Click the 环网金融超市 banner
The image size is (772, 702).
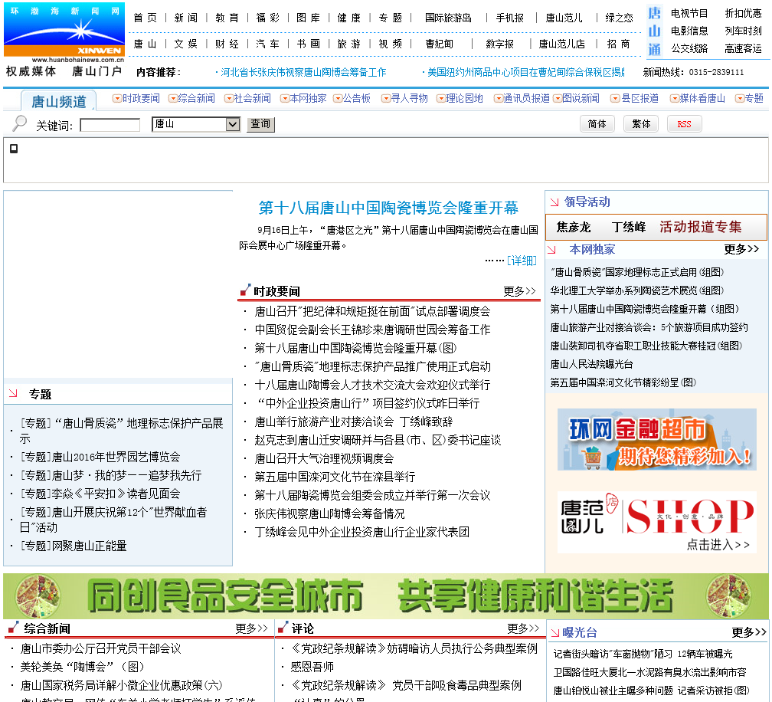(657, 439)
